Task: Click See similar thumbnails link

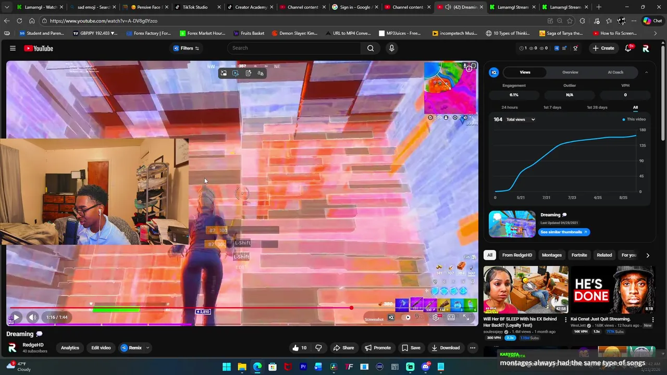Action: point(564,232)
